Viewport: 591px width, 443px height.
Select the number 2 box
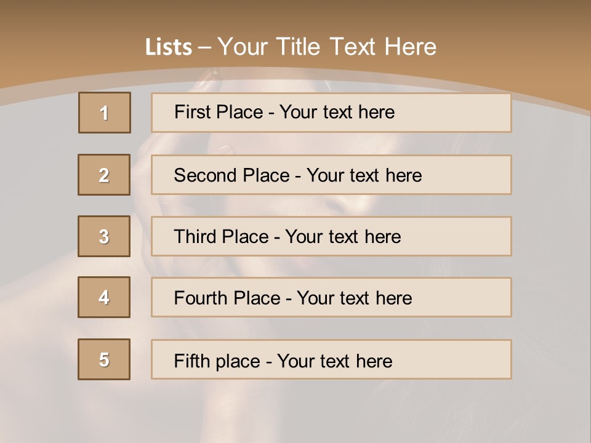[104, 175]
